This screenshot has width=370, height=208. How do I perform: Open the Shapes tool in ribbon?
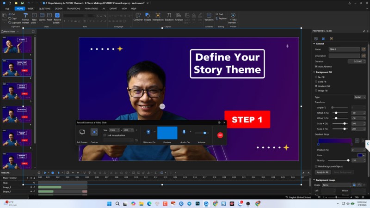point(148,16)
